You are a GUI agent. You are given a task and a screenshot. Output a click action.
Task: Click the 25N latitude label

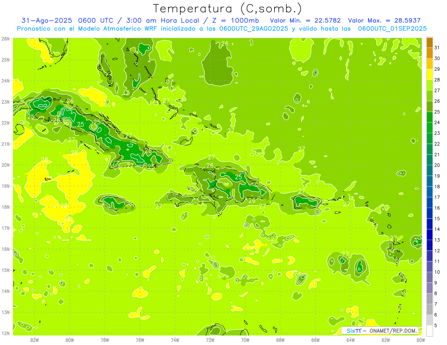click(x=5, y=60)
